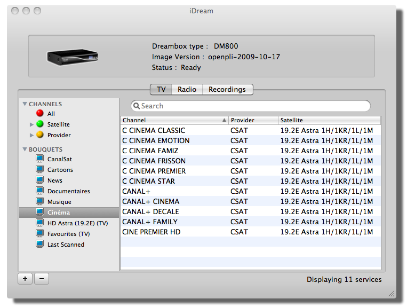Screen dimensions: 407x307
Task: Click the green Satellite ball icon
Action: (x=39, y=124)
